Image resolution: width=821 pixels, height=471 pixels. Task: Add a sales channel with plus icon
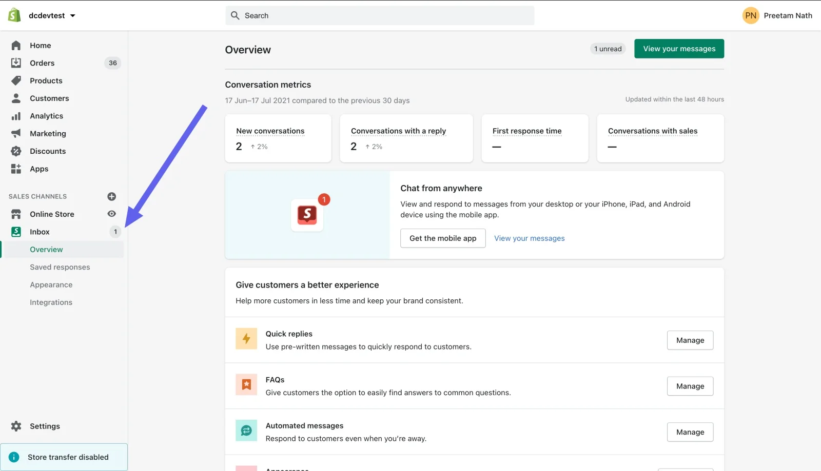pos(111,196)
